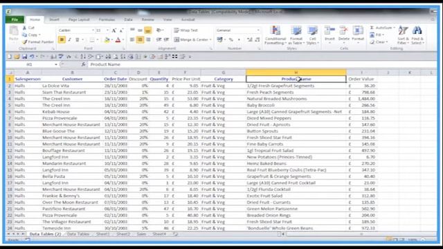Viewport: 443px width, 249px height.
Task: Open the Data ribbon tab
Action: (128, 19)
